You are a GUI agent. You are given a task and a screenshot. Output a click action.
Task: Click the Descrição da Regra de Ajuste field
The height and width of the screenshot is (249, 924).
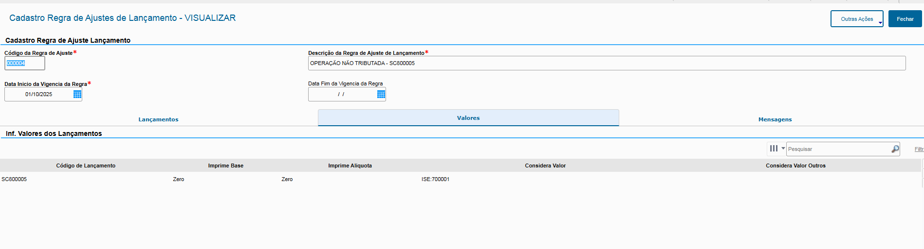point(606,63)
